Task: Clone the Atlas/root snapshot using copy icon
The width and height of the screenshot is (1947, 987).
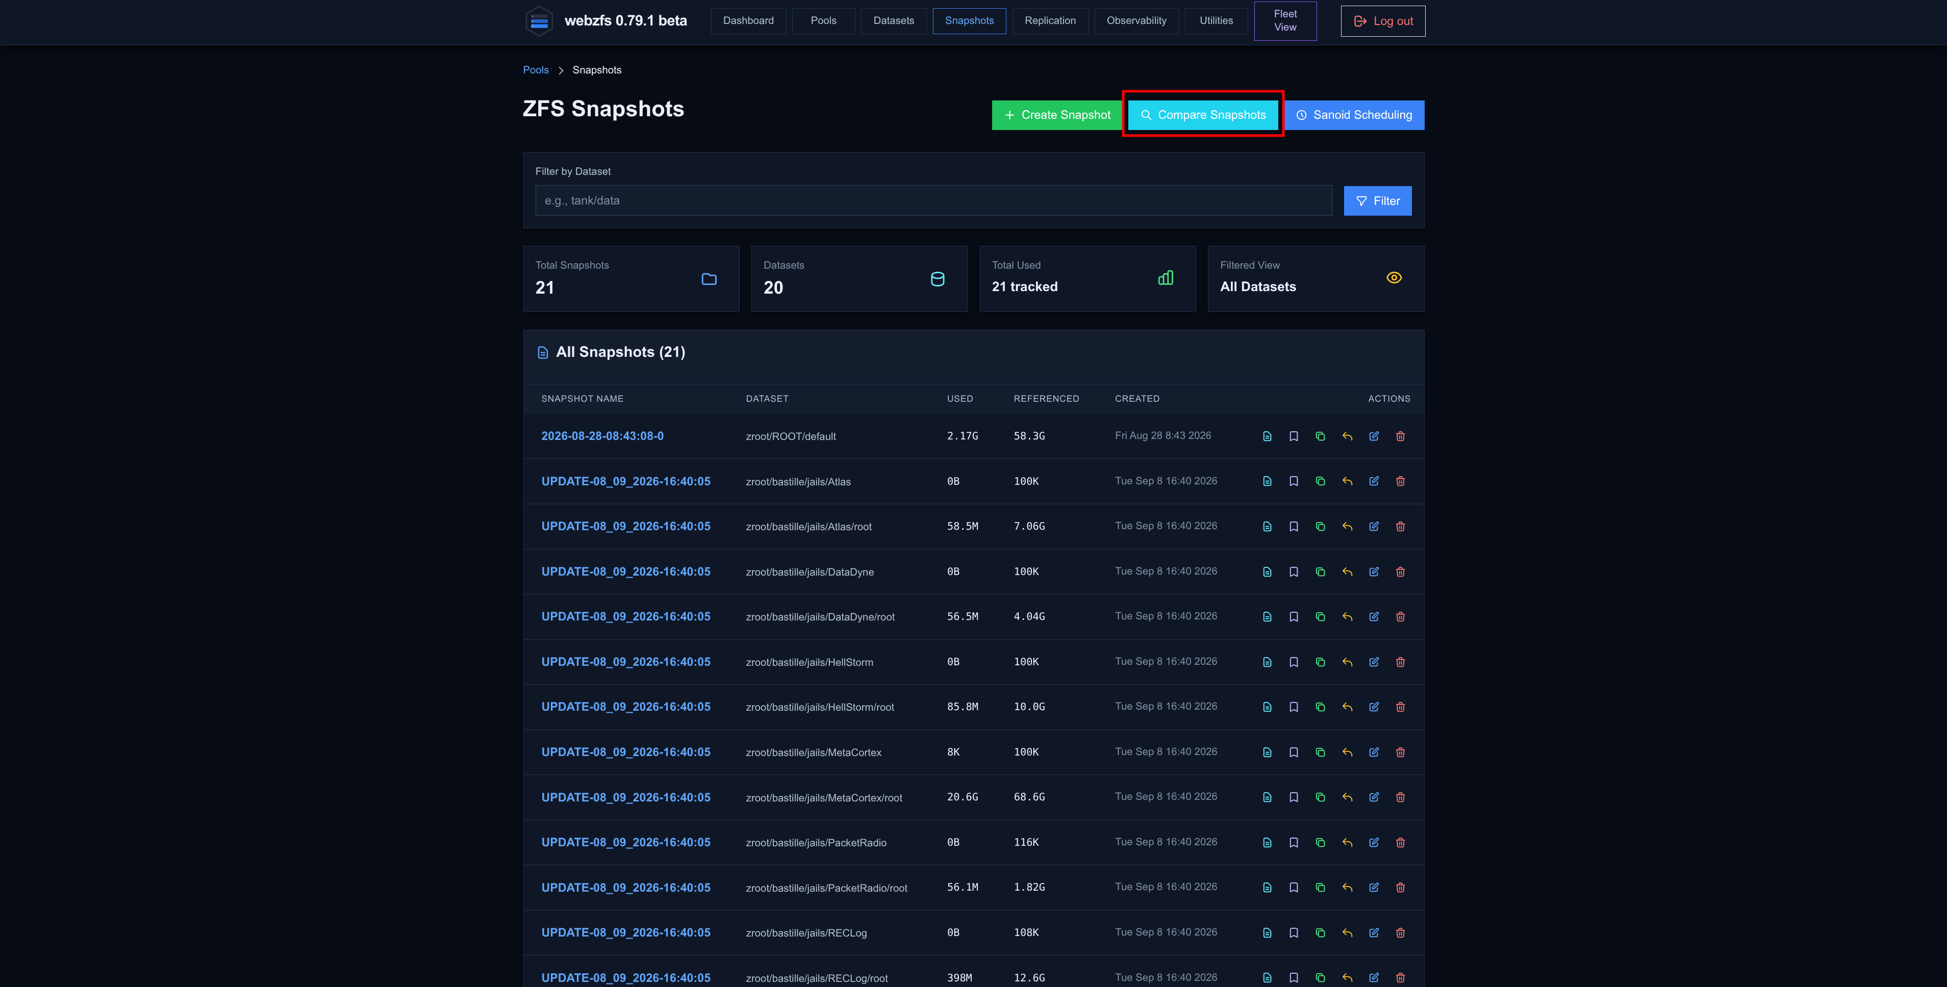Action: 1321,526
